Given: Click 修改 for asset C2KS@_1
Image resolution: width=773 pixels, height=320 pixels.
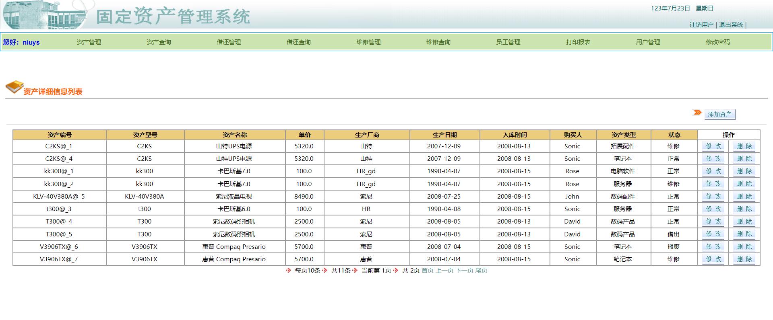Looking at the screenshot, I should coord(713,146).
